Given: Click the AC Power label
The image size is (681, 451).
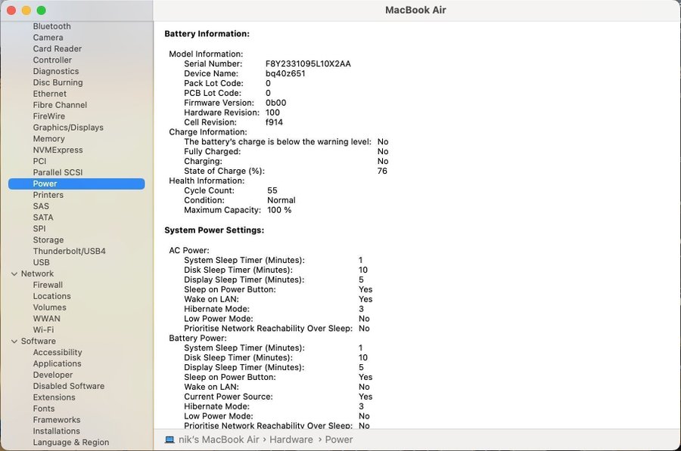Looking at the screenshot, I should tap(189, 250).
